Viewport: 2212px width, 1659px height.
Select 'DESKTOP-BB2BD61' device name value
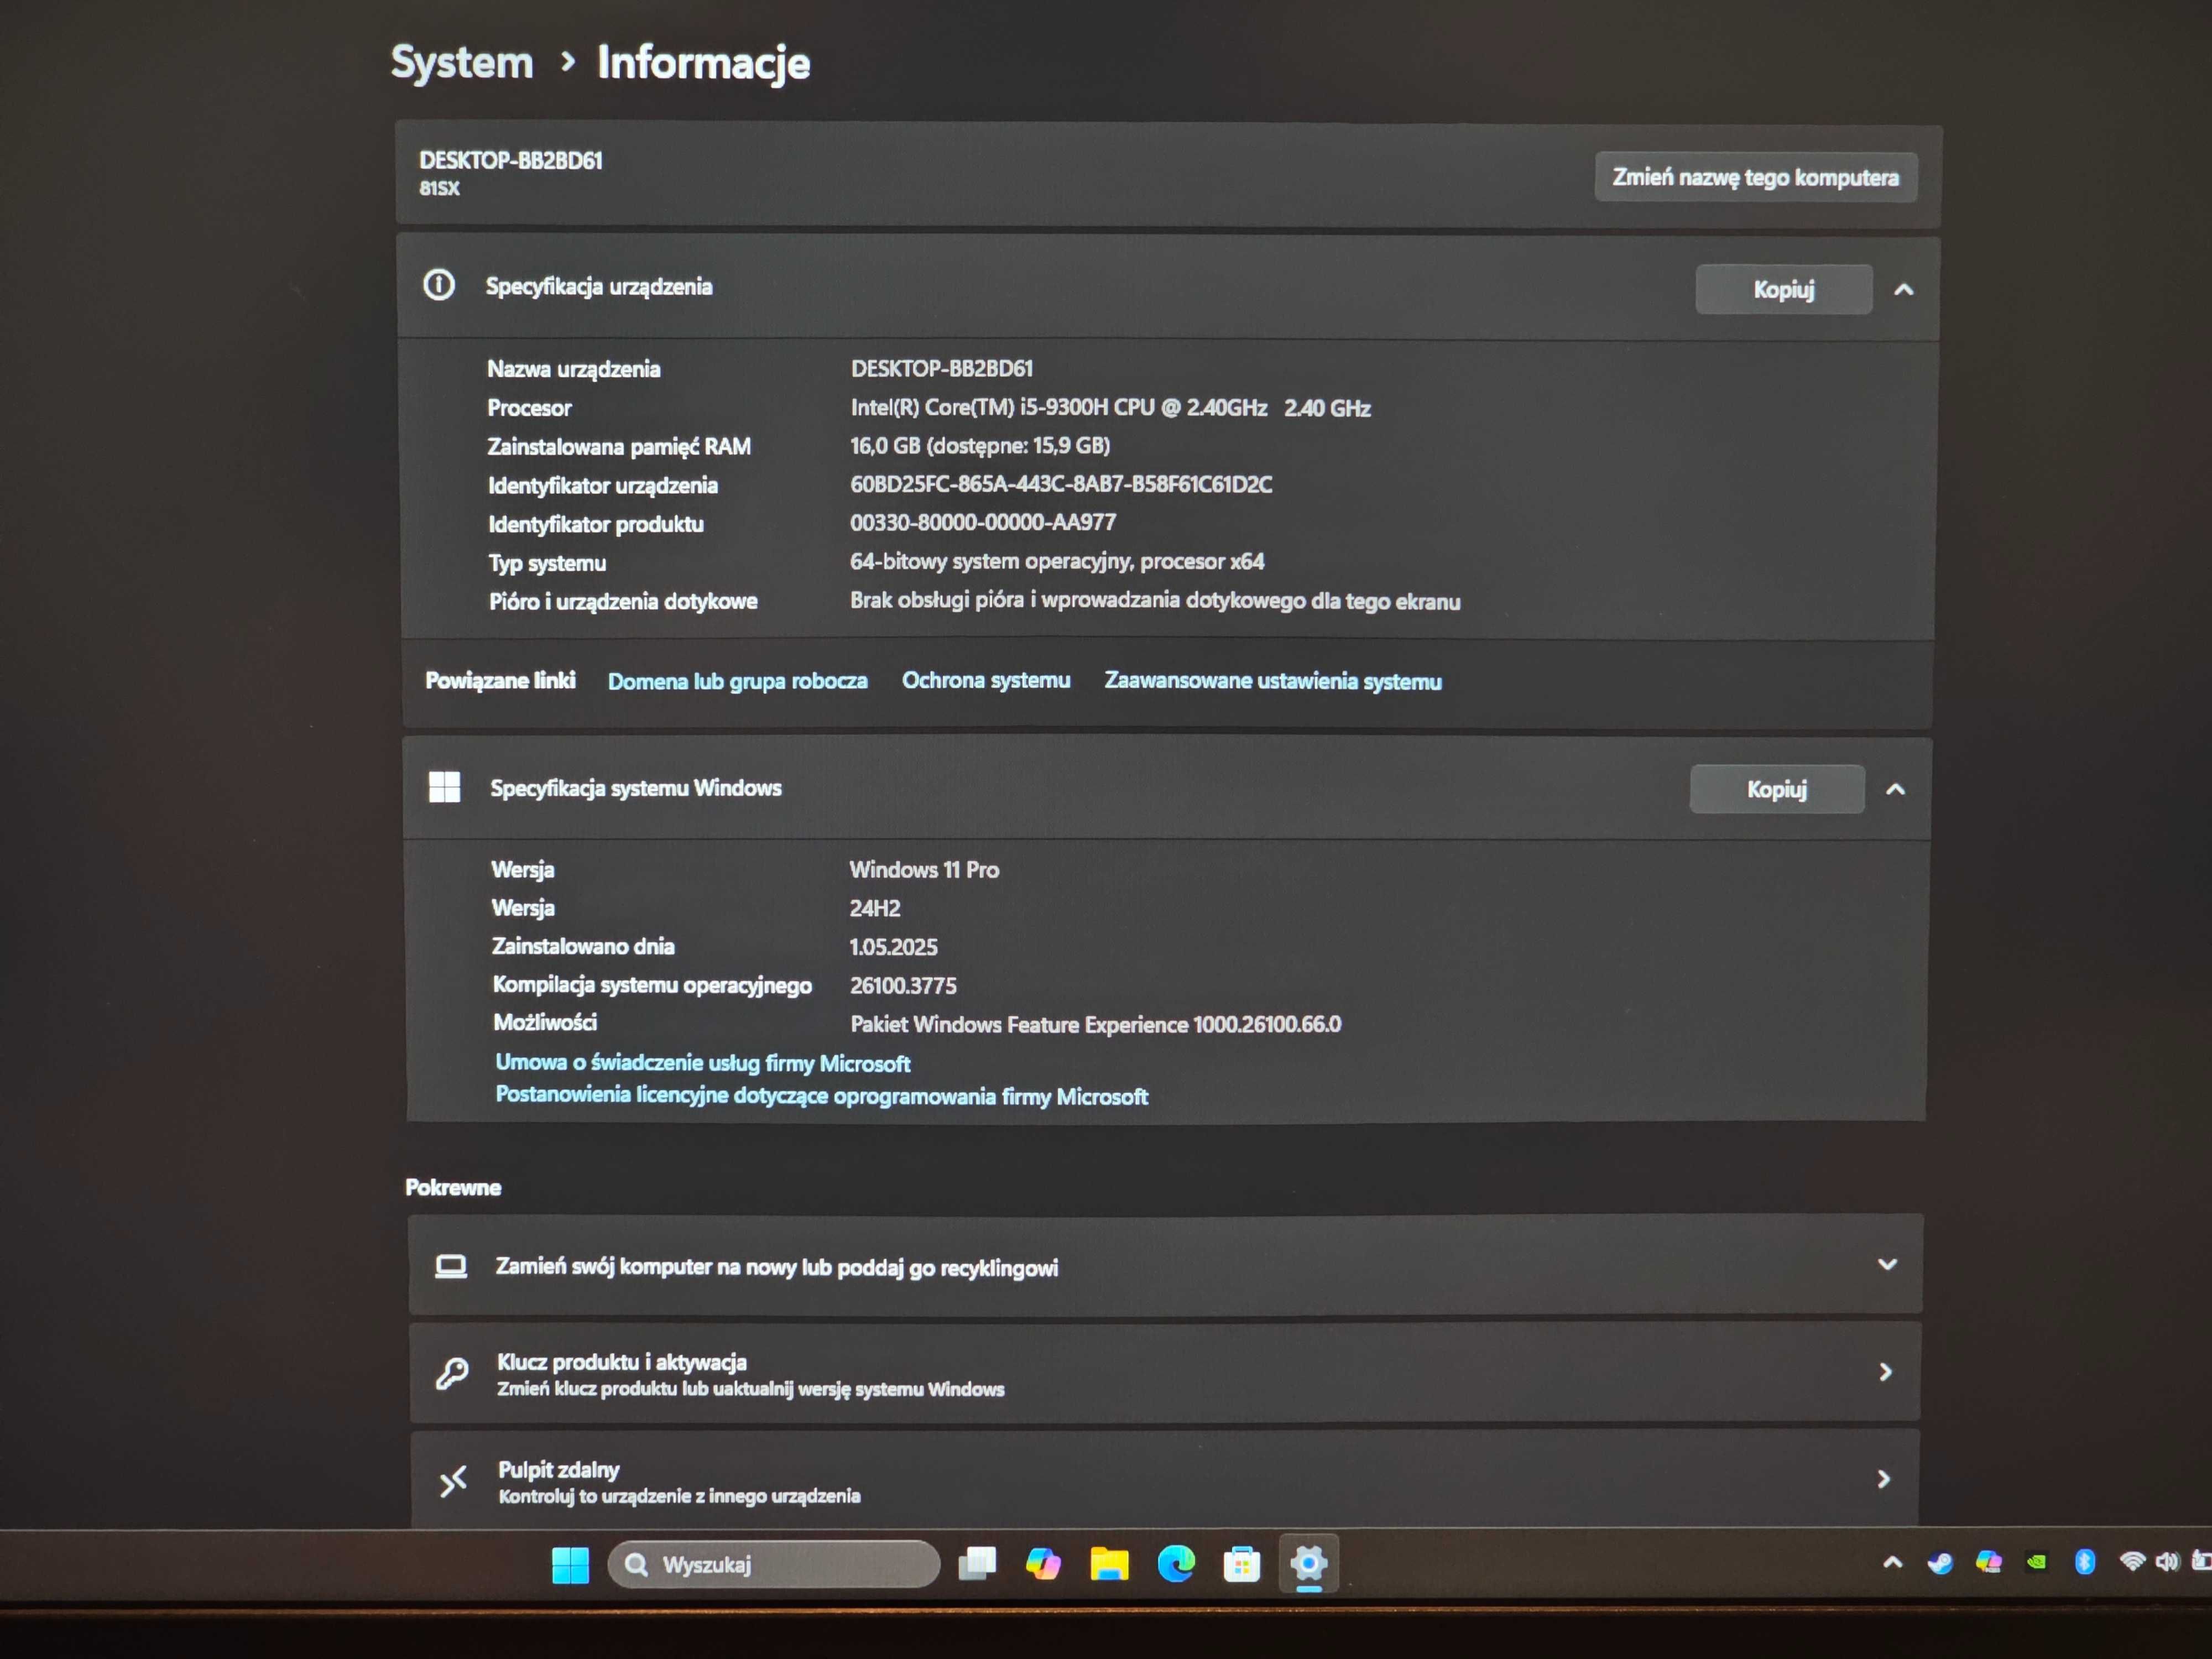[941, 368]
